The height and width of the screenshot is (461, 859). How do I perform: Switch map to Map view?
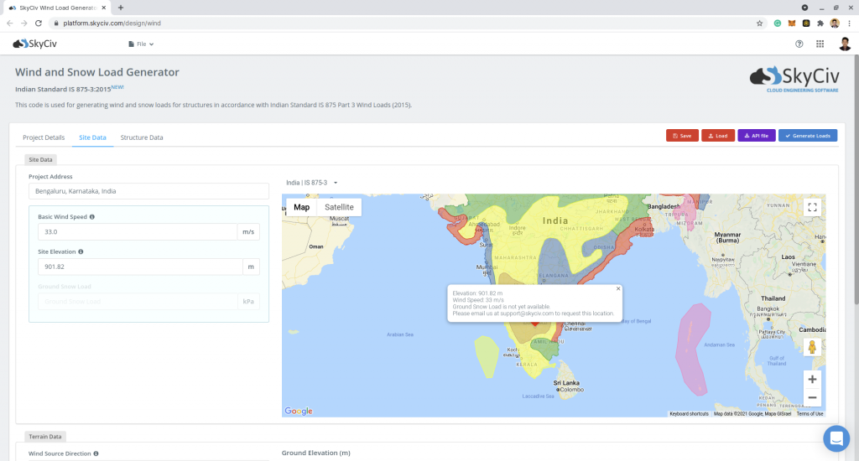(x=301, y=207)
